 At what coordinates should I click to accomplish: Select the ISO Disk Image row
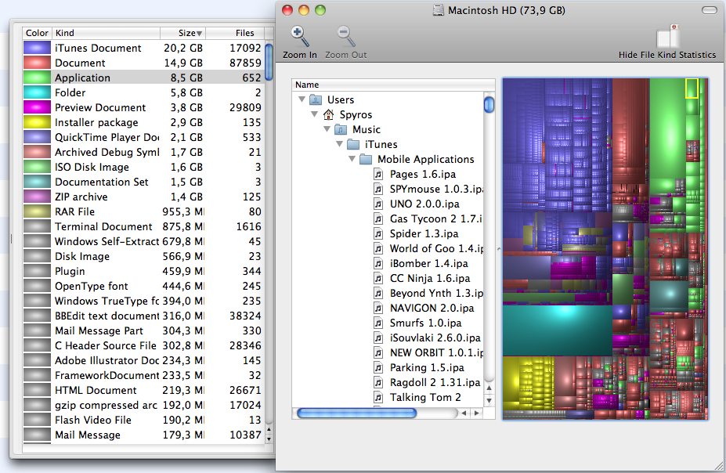pos(143,167)
